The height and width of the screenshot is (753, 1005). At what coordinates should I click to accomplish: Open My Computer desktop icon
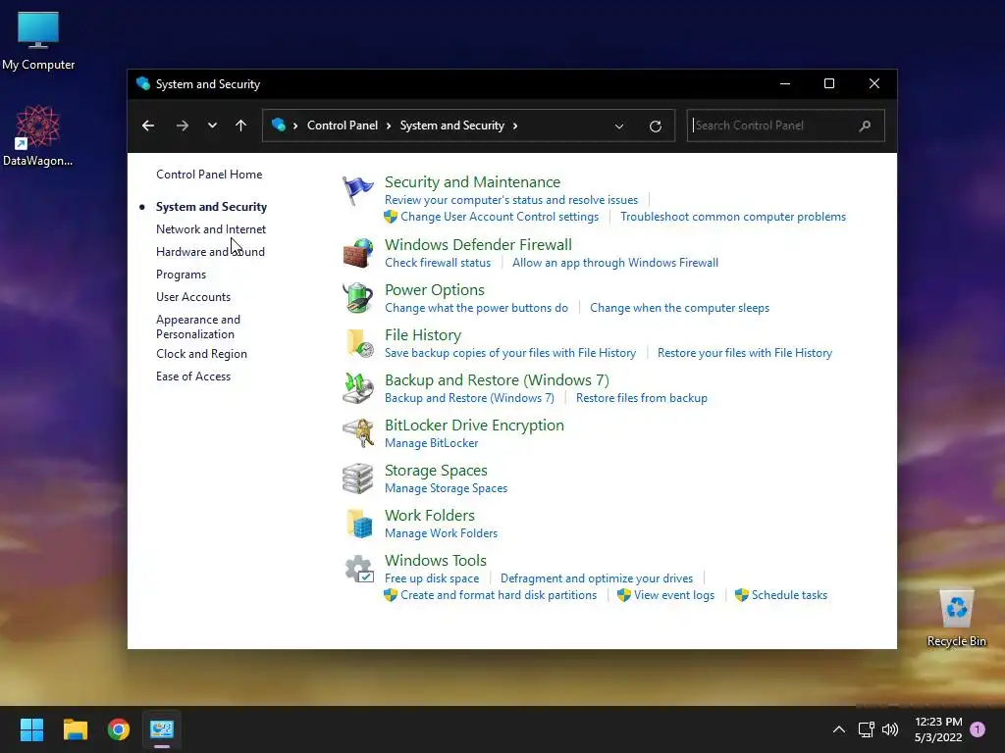tap(38, 41)
